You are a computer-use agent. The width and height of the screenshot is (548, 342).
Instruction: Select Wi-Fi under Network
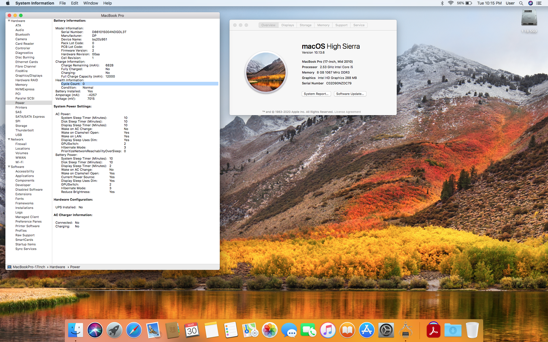coord(19,162)
